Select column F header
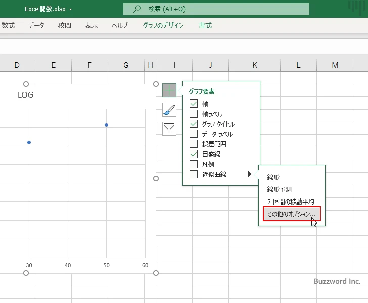The width and height of the screenshot is (368, 303). pyautogui.click(x=89, y=65)
